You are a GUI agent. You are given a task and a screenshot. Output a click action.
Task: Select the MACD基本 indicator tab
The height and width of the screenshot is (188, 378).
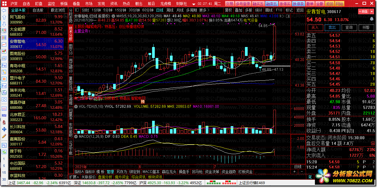tap(151, 172)
